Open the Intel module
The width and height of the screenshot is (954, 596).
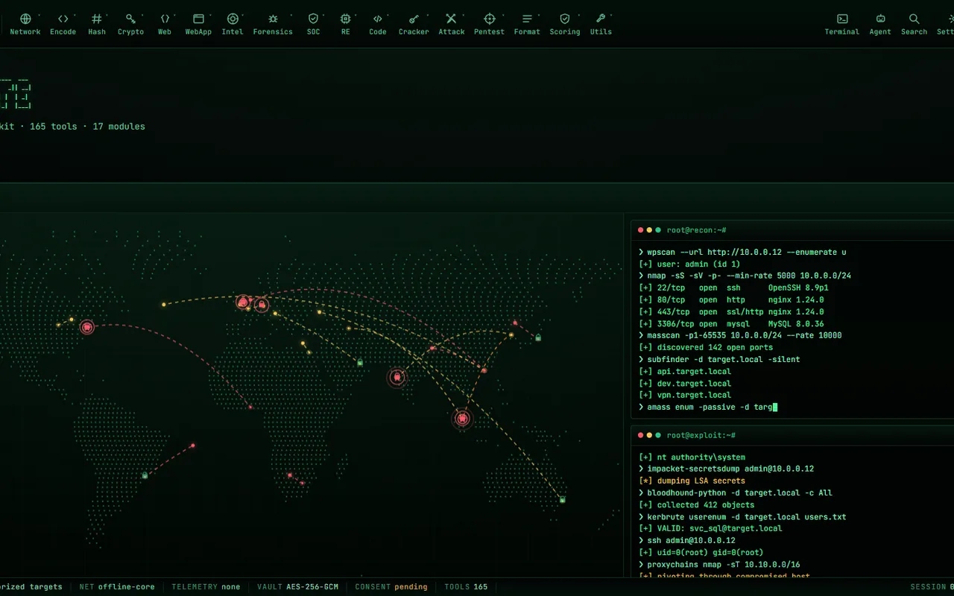233,24
